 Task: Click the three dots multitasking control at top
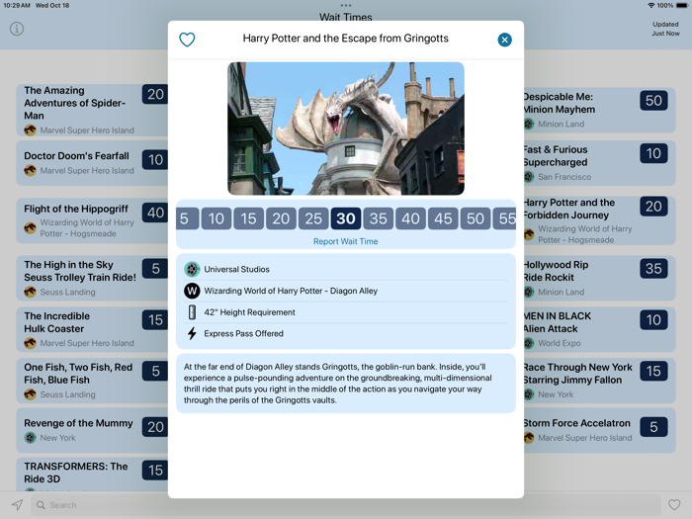tap(346, 6)
